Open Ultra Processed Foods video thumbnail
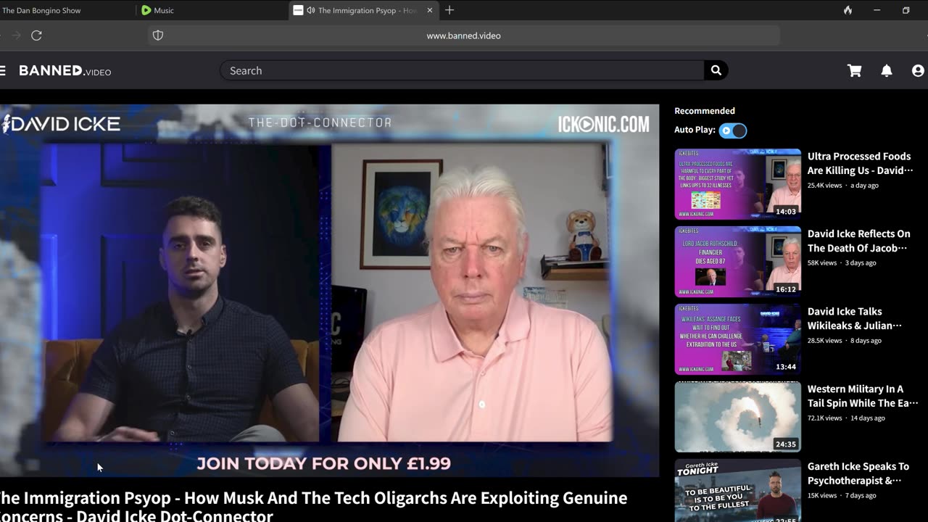Viewport: 928px width, 522px height. click(737, 184)
